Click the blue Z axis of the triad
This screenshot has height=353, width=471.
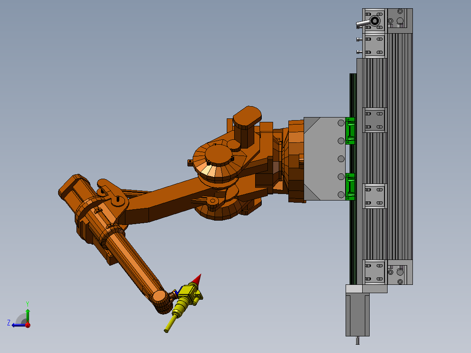click(x=19, y=325)
